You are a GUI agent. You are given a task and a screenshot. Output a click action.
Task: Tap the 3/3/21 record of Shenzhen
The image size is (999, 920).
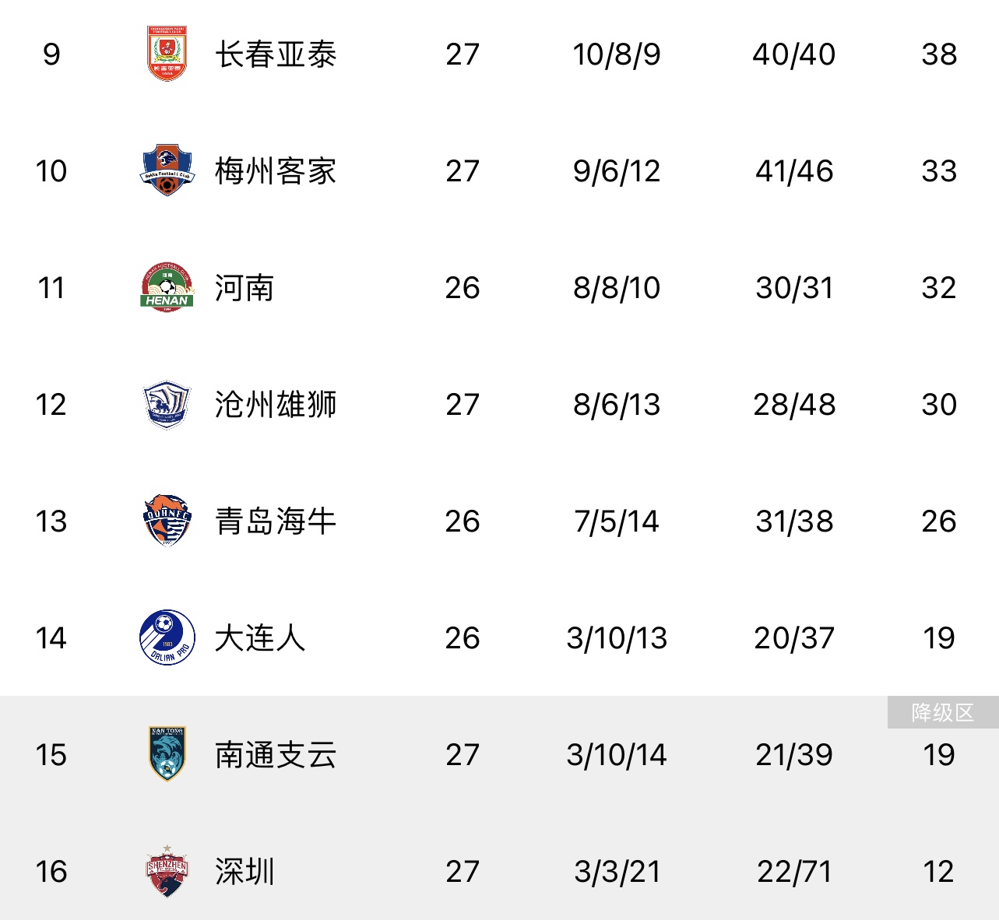click(617, 872)
